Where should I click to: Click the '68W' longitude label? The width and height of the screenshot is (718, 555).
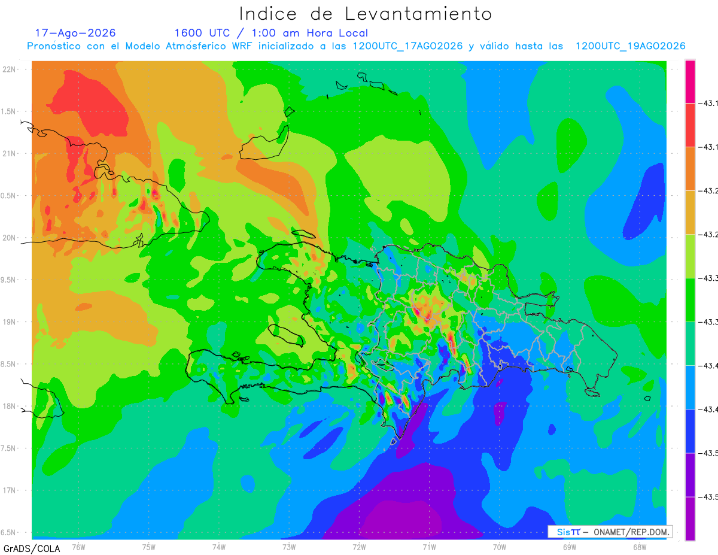point(639,546)
